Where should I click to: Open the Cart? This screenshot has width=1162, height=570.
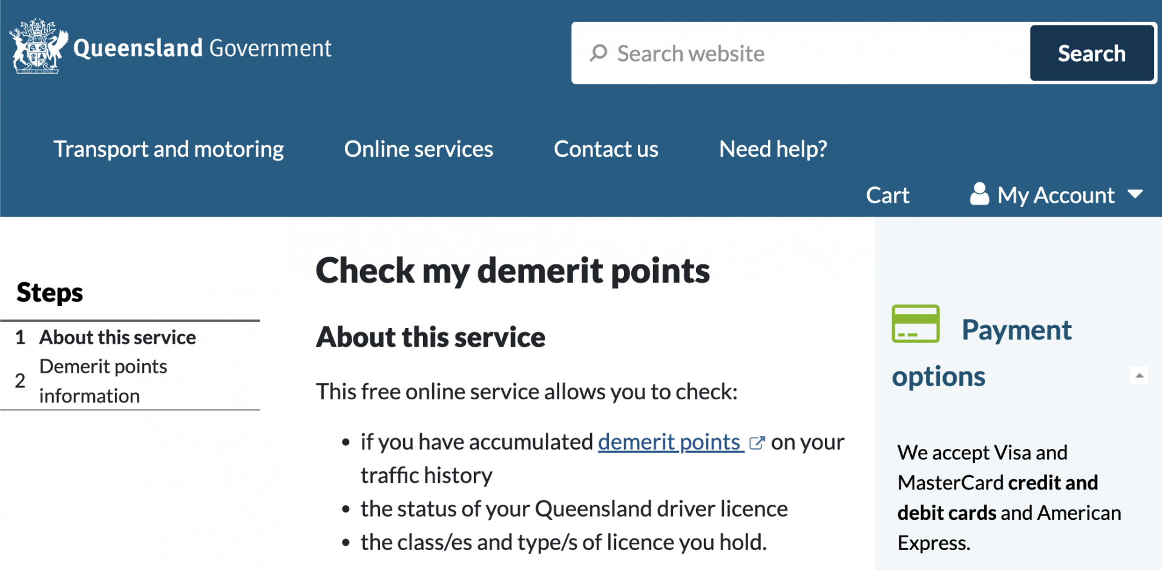click(x=887, y=195)
